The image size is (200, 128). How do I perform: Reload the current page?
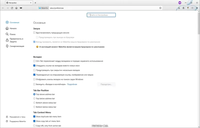[12, 8]
